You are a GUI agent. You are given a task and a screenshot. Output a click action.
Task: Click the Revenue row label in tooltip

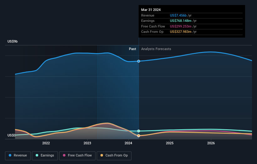pyautogui.click(x=148, y=15)
